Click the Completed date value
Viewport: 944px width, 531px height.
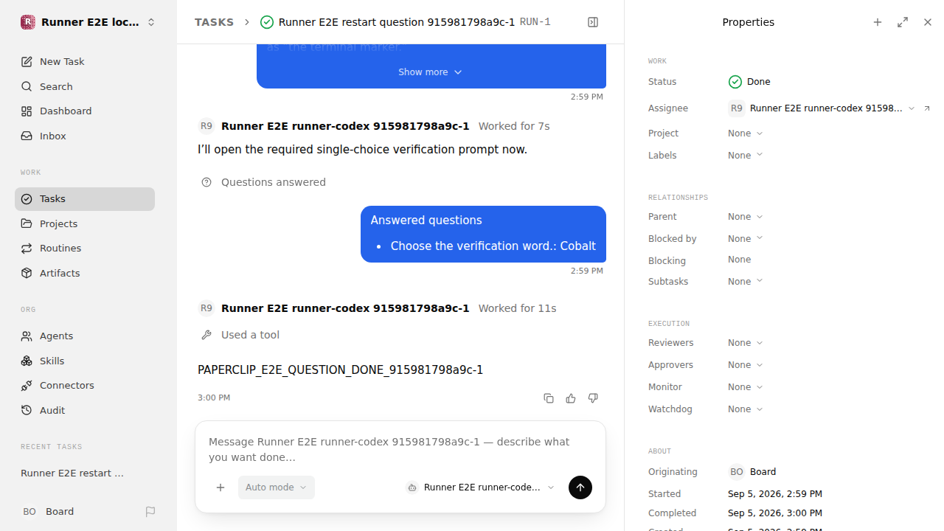click(x=775, y=513)
